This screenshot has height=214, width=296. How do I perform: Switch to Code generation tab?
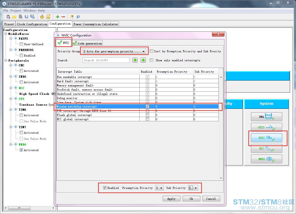(88, 43)
